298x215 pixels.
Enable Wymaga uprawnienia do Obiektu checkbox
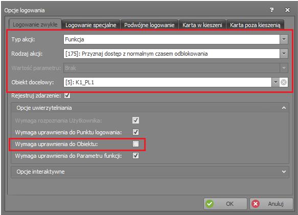pyautogui.click(x=135, y=144)
